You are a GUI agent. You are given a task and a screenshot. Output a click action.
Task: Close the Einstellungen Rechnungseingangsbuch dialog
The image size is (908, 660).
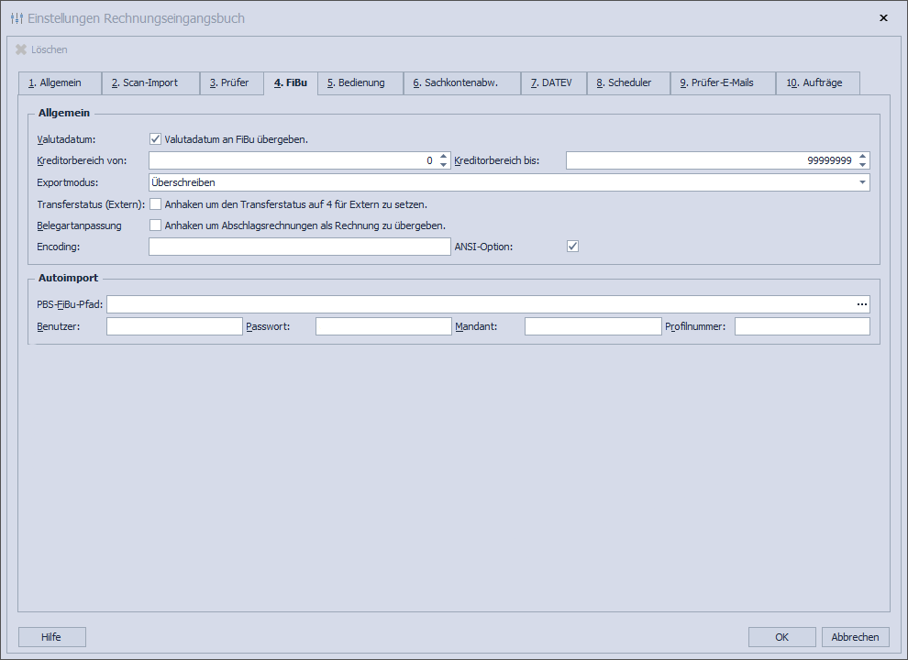pyautogui.click(x=883, y=18)
